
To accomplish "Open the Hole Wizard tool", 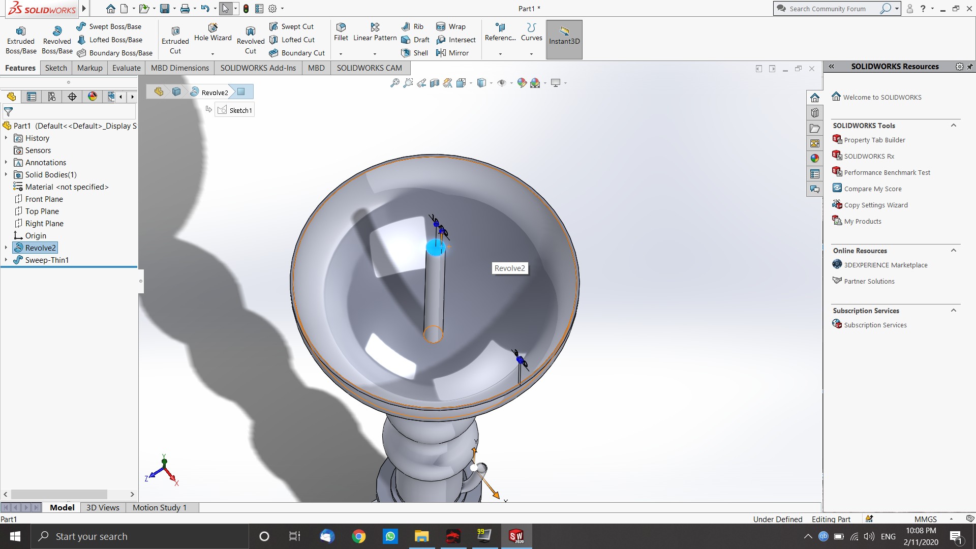I will (212, 27).
